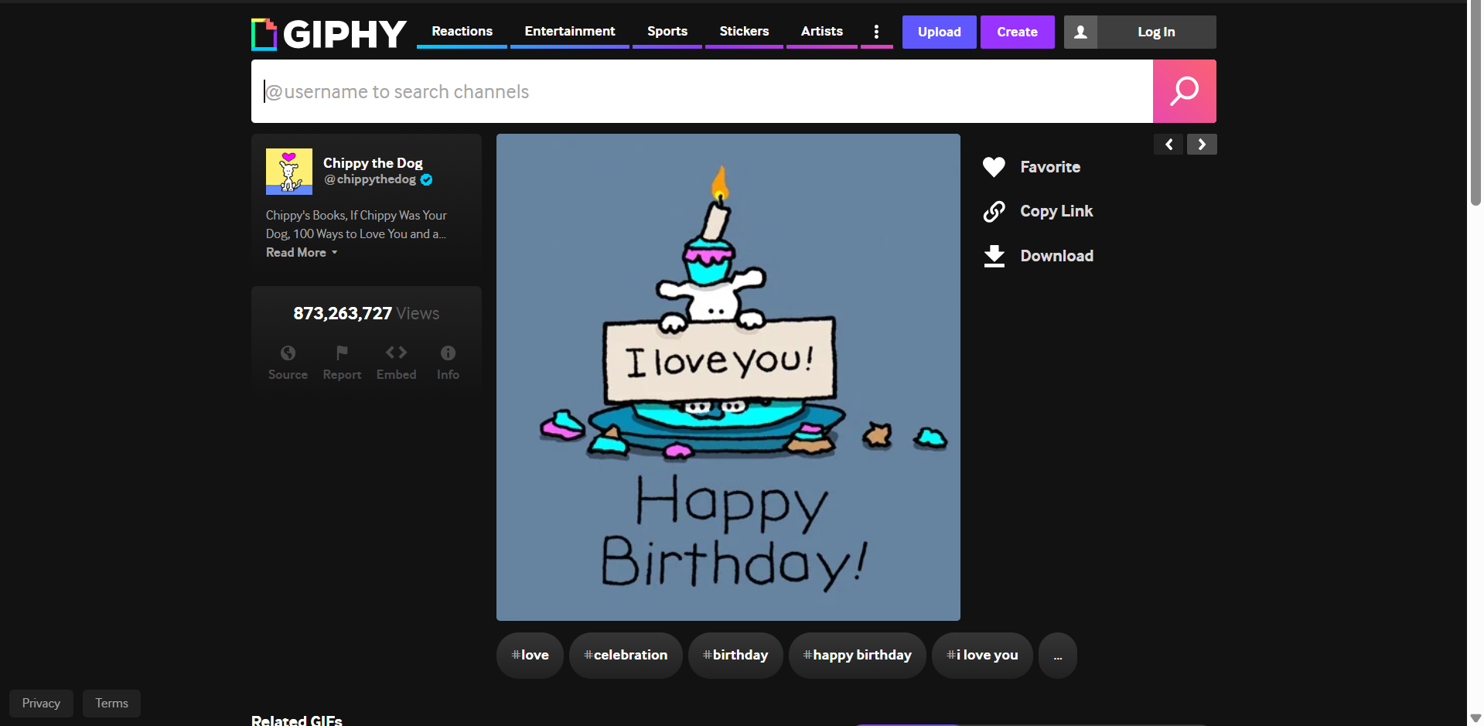Click the search magnifying glass icon
Viewport: 1484px width, 726px height.
click(1183, 90)
